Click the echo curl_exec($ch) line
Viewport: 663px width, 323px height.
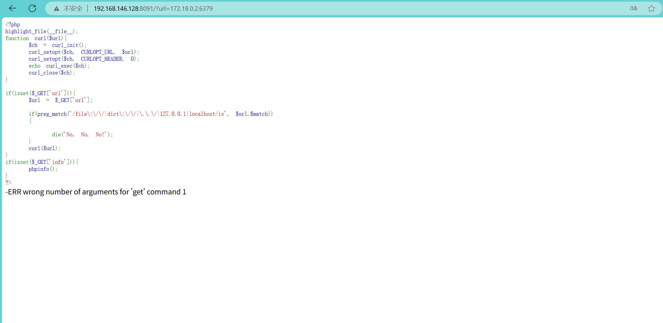(59, 66)
